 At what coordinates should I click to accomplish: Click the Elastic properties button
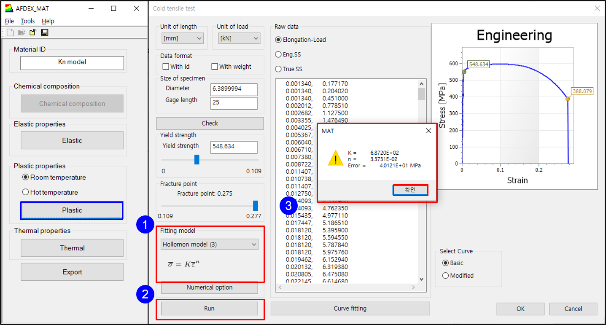pos(72,140)
